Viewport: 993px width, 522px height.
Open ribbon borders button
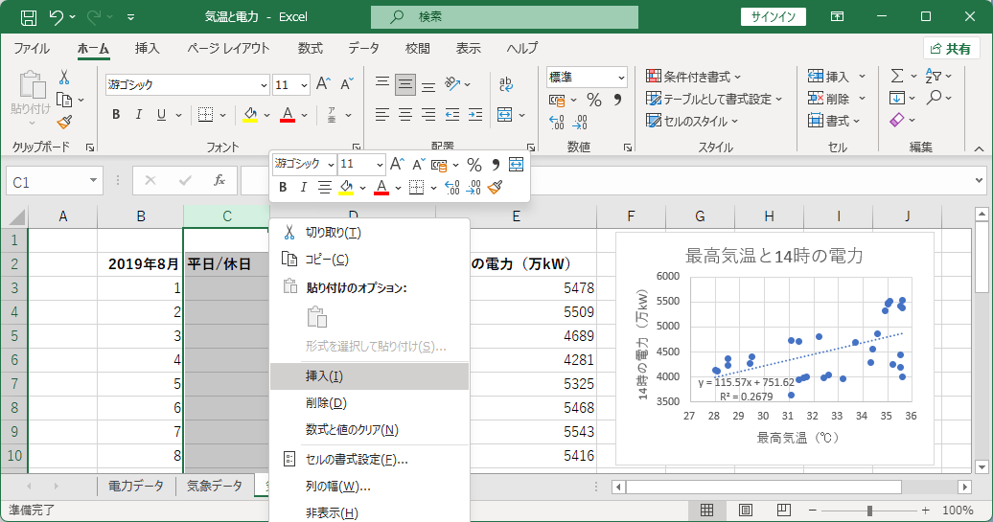[x=205, y=115]
